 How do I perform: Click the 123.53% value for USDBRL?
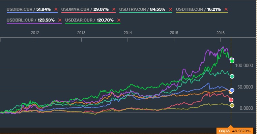click(x=46, y=20)
